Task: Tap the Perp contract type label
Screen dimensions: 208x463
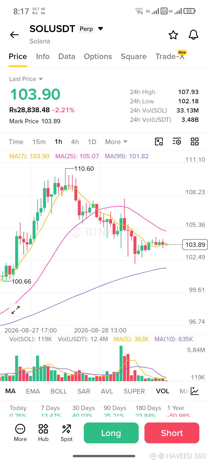Action: [x=86, y=29]
